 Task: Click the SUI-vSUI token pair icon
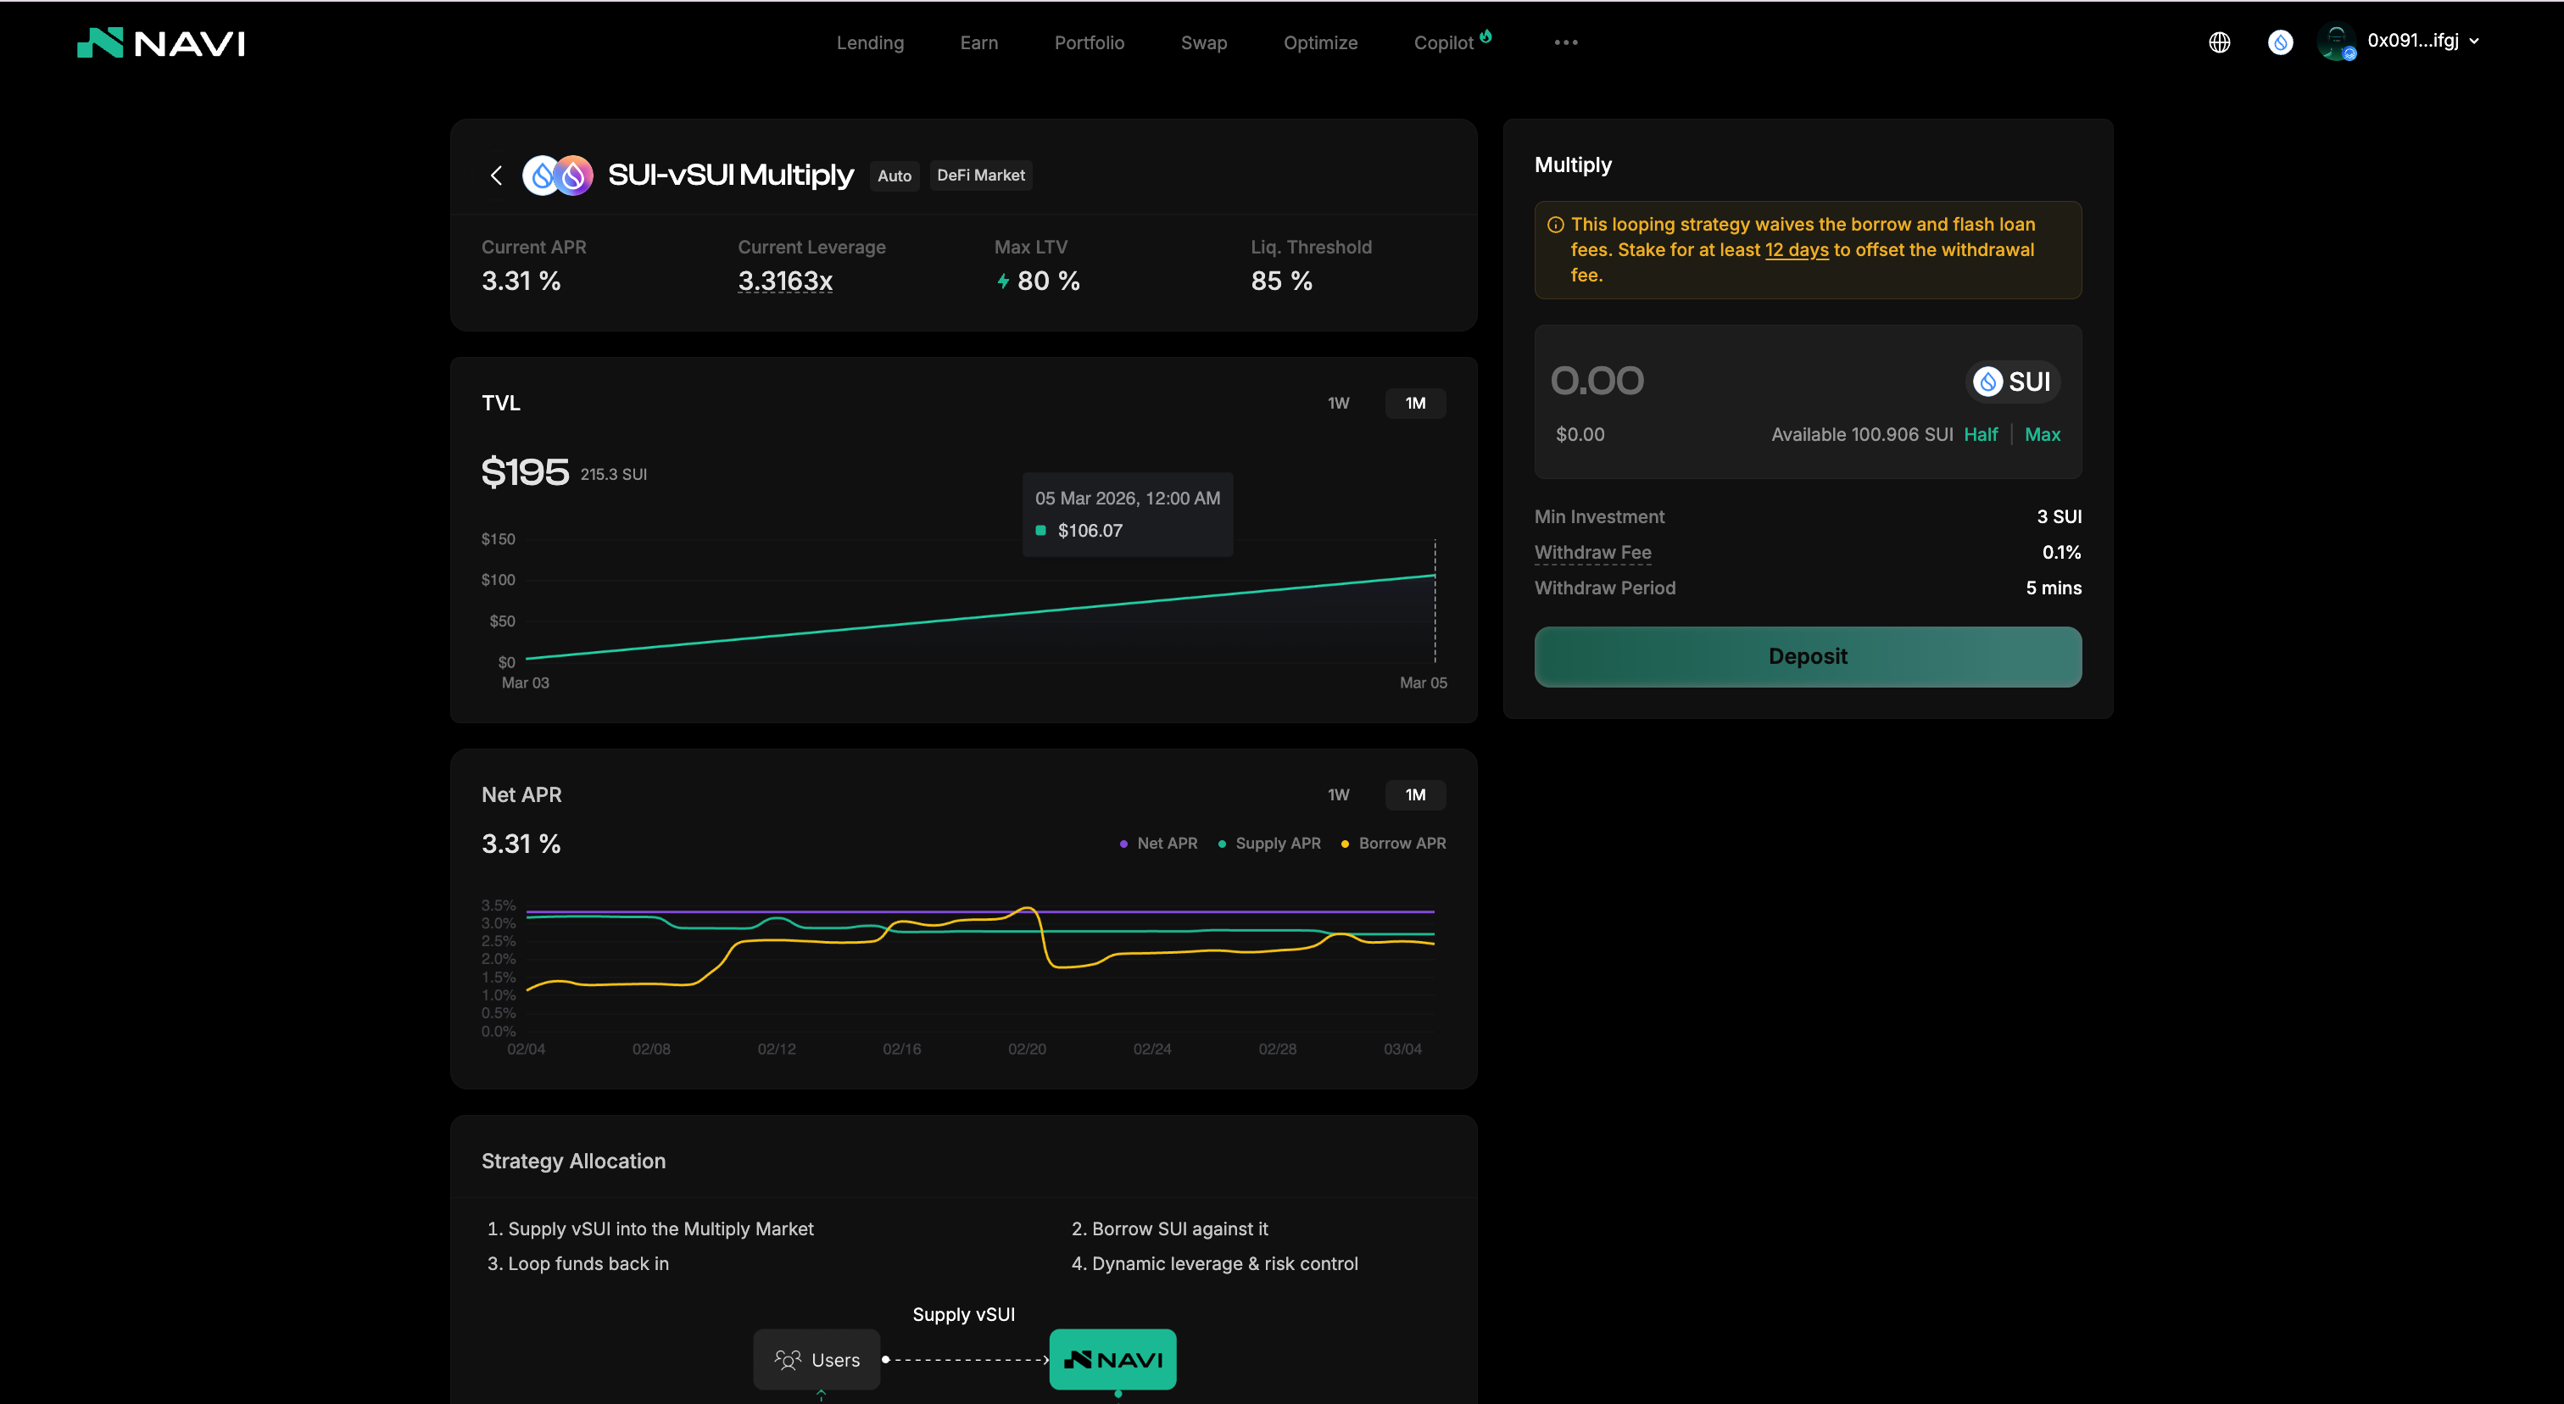tap(557, 175)
